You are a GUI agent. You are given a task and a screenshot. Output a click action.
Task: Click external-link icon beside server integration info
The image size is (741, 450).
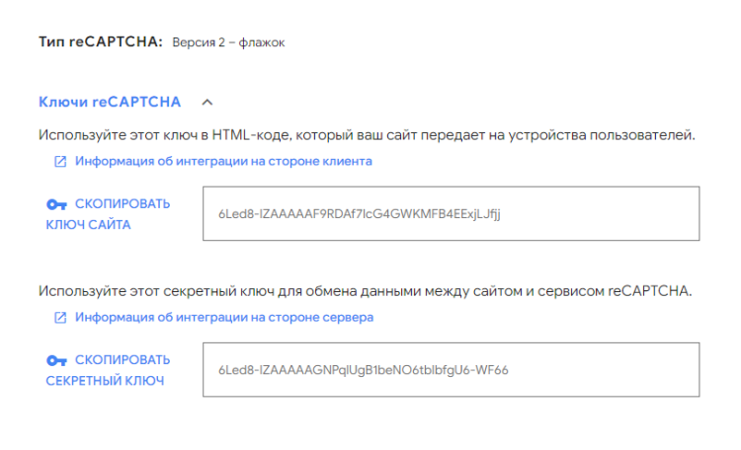click(x=60, y=318)
